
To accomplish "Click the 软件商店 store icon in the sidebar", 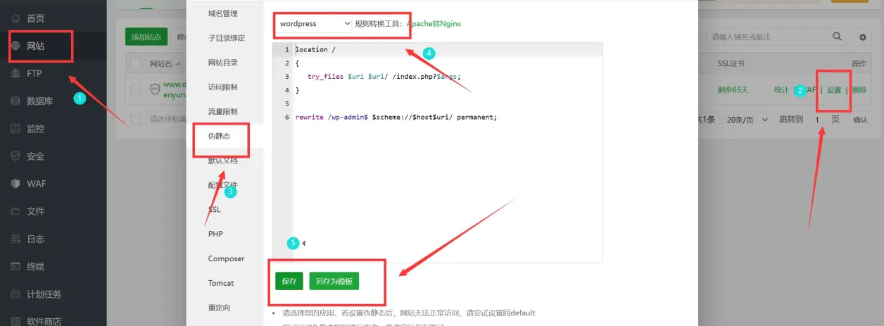I will (x=15, y=321).
